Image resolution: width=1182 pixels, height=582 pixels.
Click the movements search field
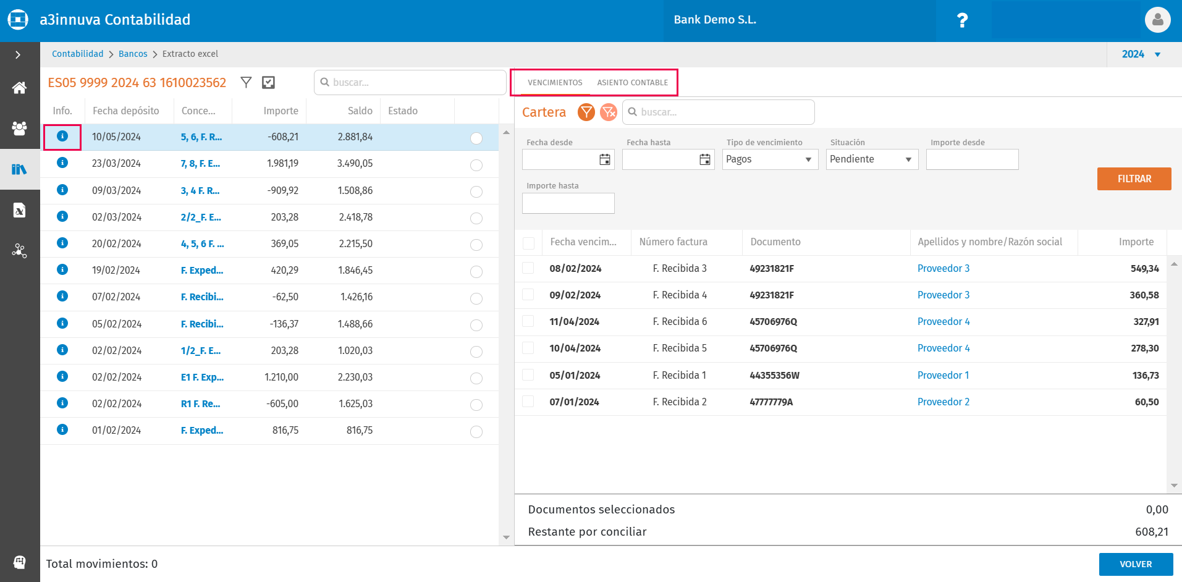[x=410, y=82]
